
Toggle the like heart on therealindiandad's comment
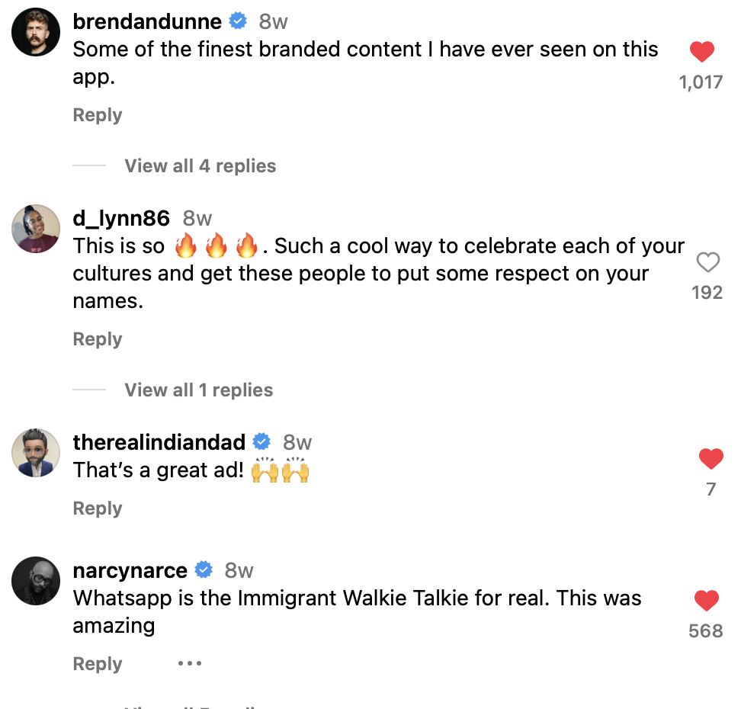(x=711, y=458)
